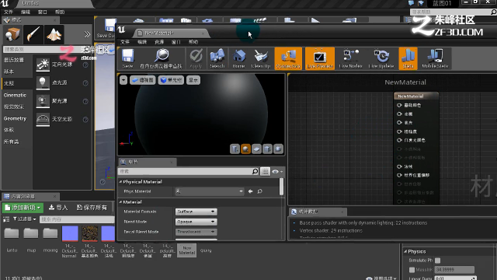Enable the MassInKg override checkbox
497x280 pixels.
coord(412,270)
